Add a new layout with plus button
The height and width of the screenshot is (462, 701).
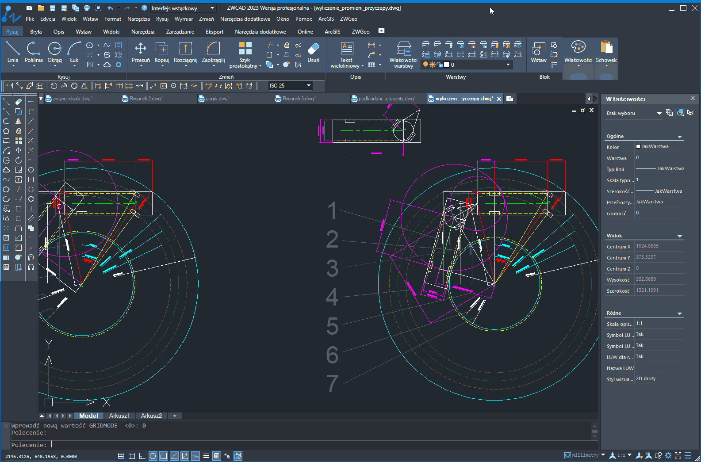coord(175,416)
